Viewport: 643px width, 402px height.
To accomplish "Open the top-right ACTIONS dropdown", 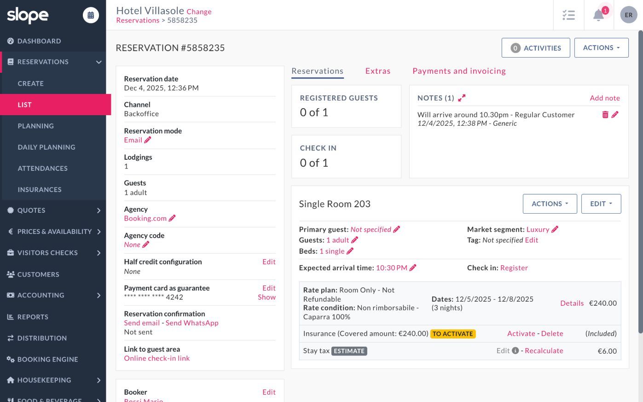I will pos(601,48).
